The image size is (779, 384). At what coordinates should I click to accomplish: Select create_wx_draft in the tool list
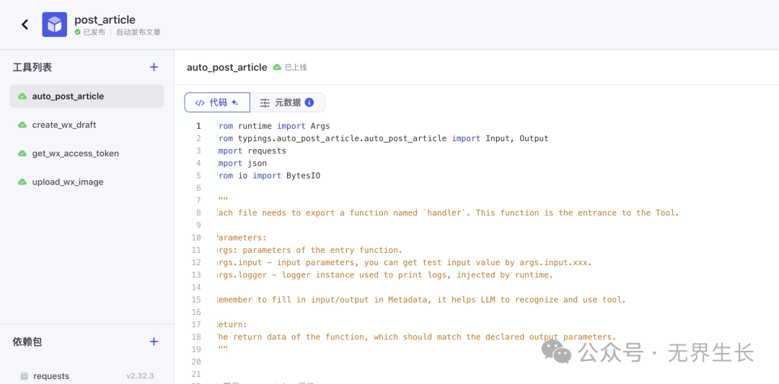coord(64,125)
